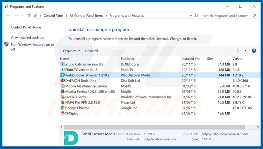Click All Control Panel Items breadcrumb
Image resolution: width=263 pixels, height=149 pixels.
(x=87, y=16)
